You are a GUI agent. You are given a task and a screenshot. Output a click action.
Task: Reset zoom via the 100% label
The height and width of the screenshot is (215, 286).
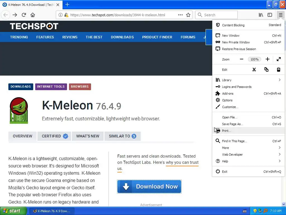pos(254,59)
